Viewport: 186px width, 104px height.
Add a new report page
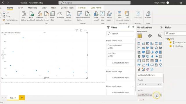coord(22,98)
